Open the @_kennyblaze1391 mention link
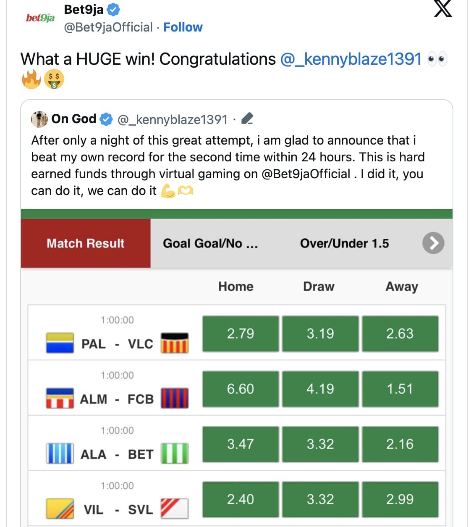471x527 pixels. (x=351, y=59)
